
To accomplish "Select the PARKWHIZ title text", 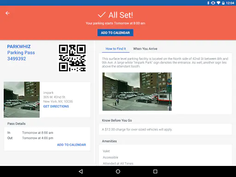I will [19, 47].
